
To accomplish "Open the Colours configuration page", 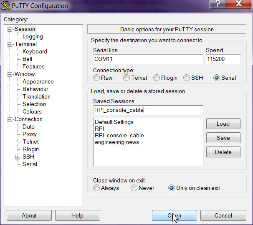I will click(x=32, y=112).
